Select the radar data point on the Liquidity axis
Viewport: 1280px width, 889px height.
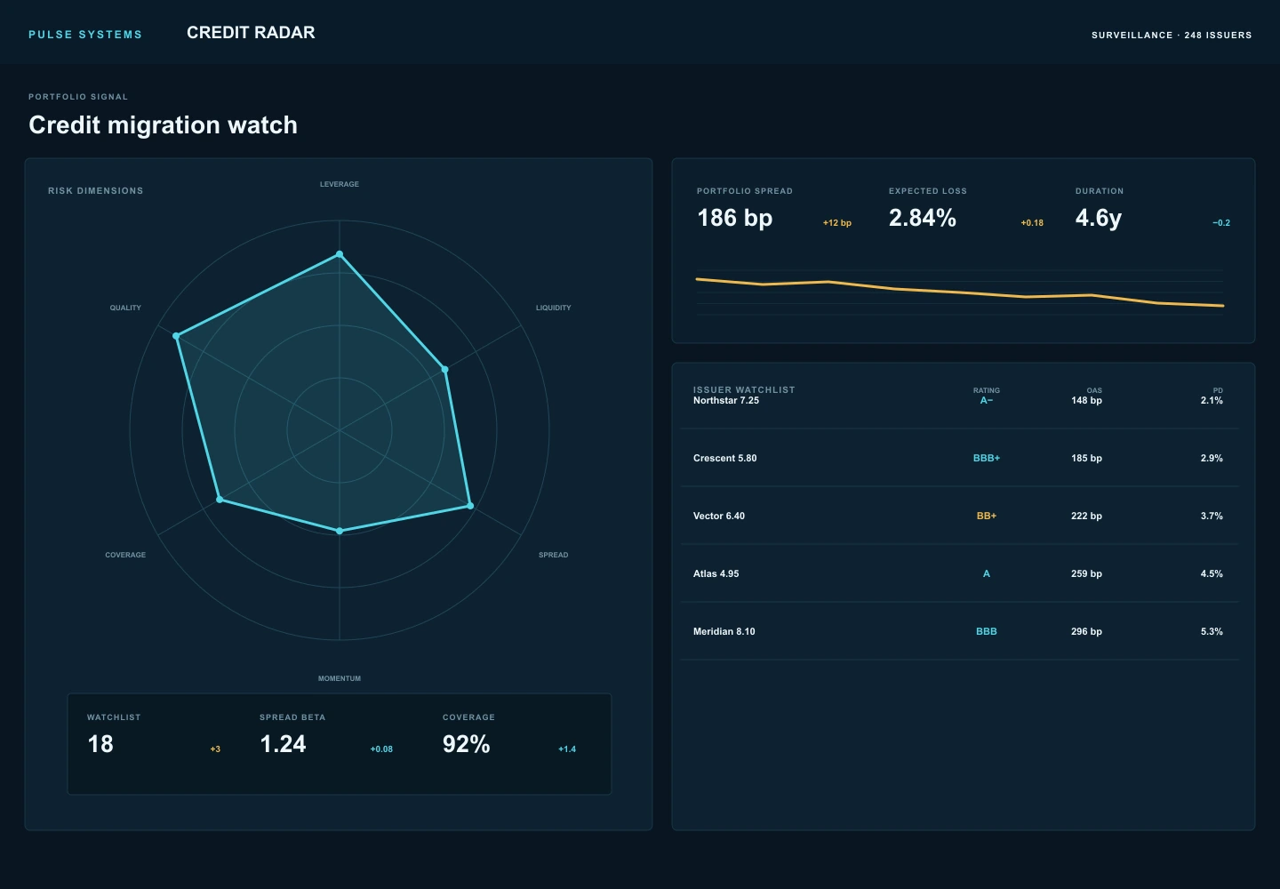445,369
